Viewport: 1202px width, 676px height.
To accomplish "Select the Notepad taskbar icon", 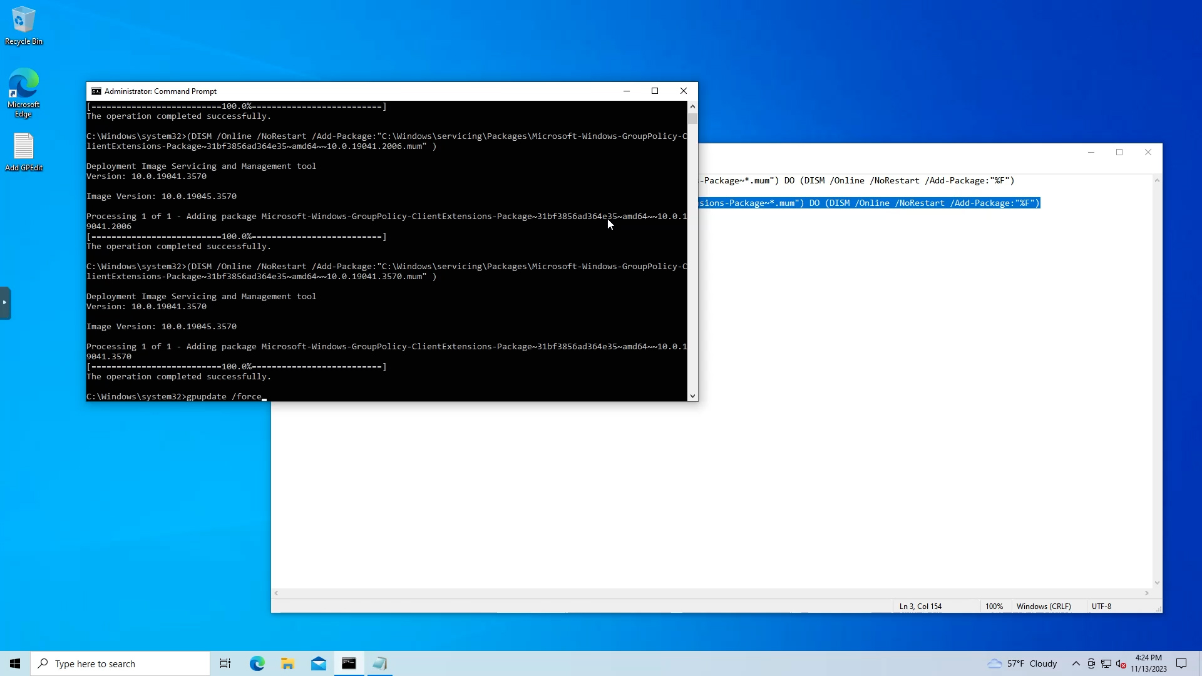I will pos(379,663).
